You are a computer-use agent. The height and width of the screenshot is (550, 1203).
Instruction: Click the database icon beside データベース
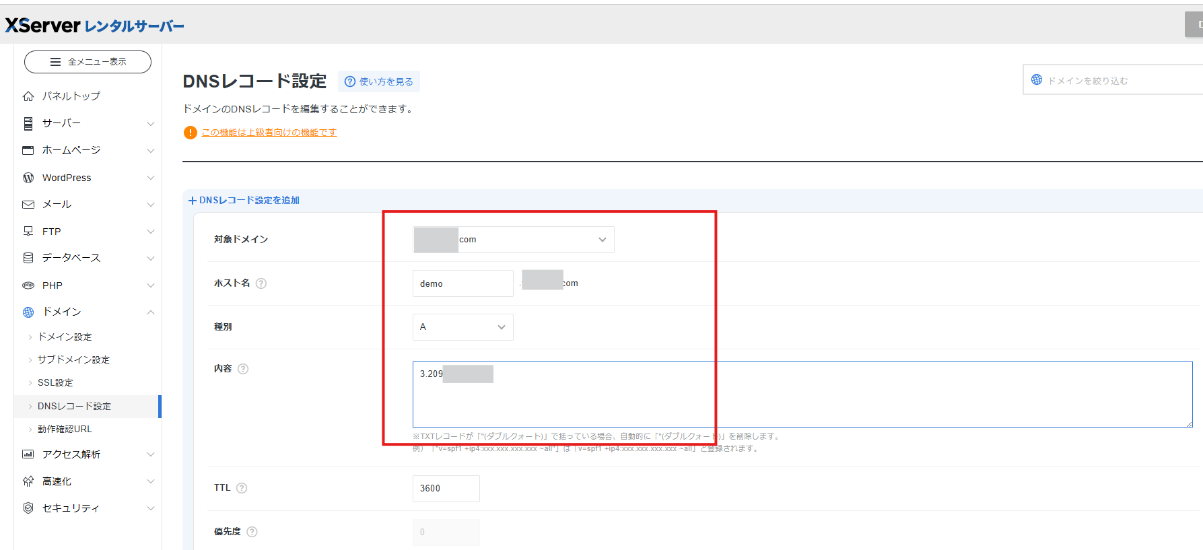tap(28, 258)
